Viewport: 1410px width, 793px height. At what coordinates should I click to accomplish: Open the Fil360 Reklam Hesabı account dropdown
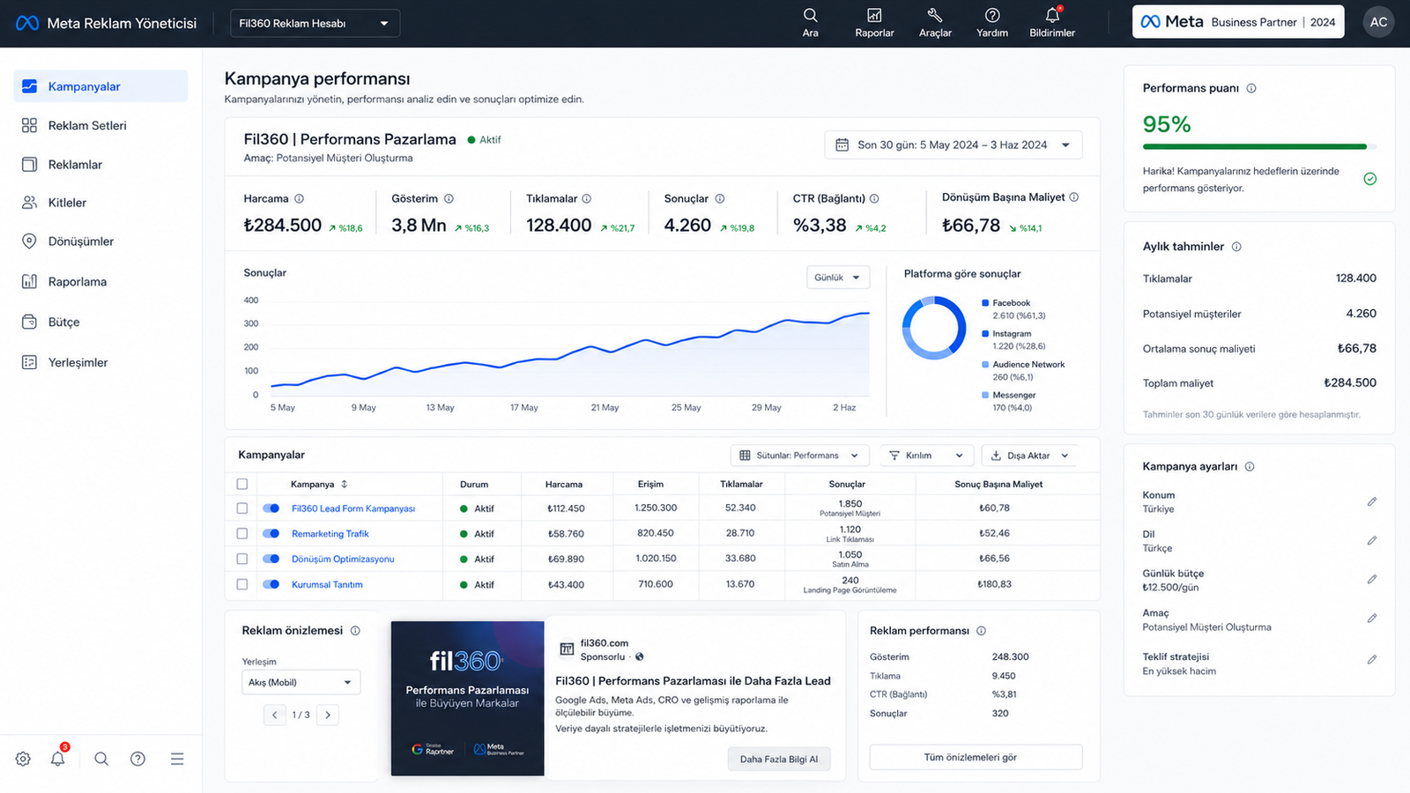click(x=315, y=23)
